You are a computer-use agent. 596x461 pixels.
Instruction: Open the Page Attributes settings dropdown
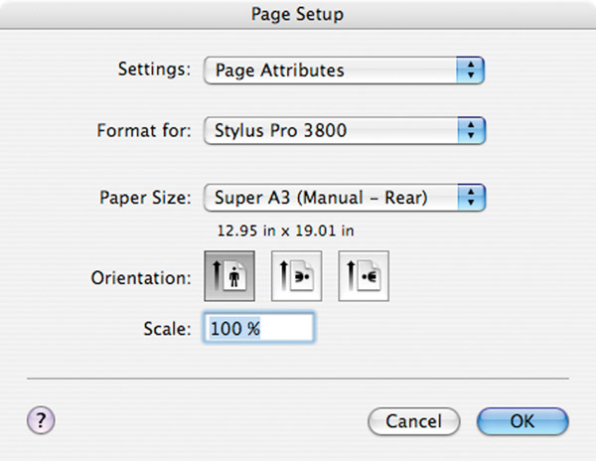coord(344,71)
